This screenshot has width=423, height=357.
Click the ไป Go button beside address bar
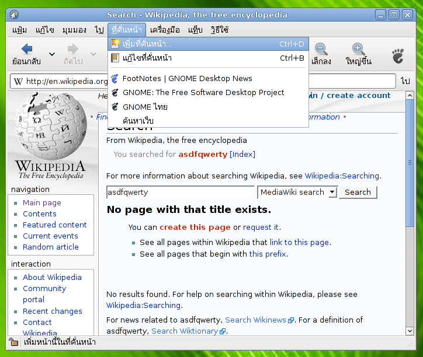coord(405,81)
